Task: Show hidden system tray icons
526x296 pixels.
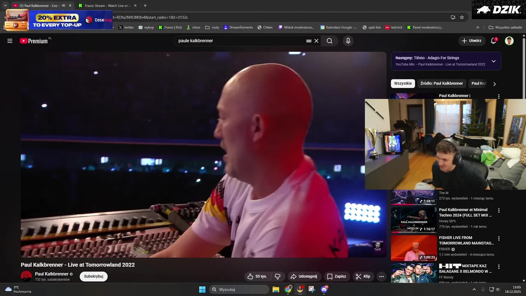Action: tap(474, 289)
